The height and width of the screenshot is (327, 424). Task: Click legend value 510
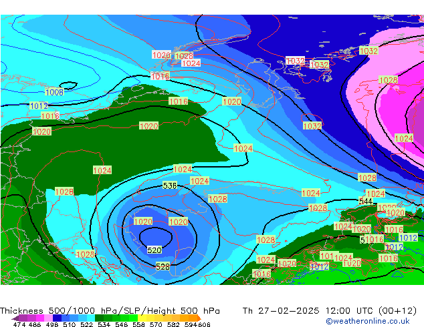pos(70,324)
